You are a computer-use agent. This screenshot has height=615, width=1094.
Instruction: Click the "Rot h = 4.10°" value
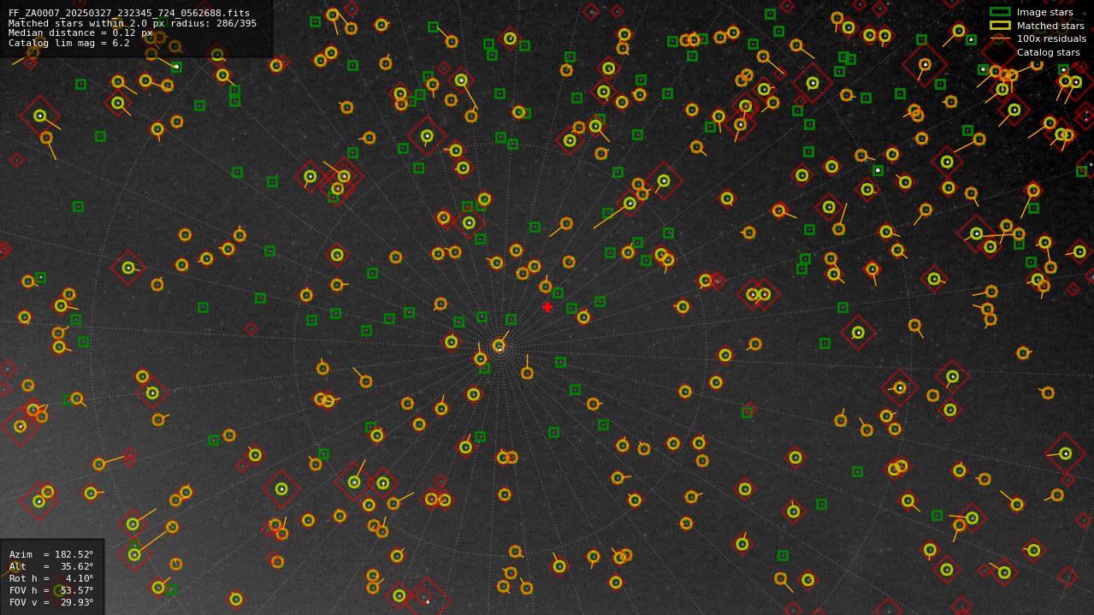51,579
